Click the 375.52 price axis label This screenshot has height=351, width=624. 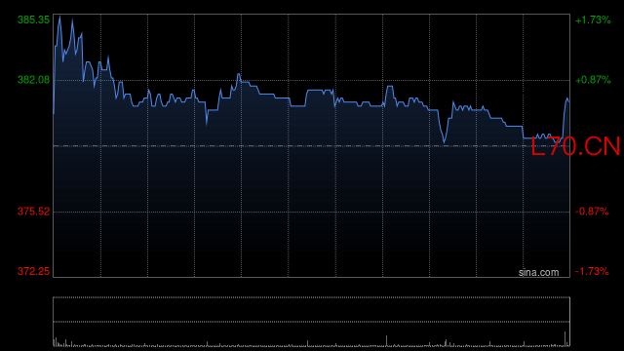pos(34,212)
